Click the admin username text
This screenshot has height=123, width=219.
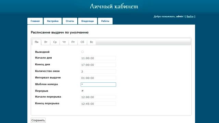(x=179, y=16)
